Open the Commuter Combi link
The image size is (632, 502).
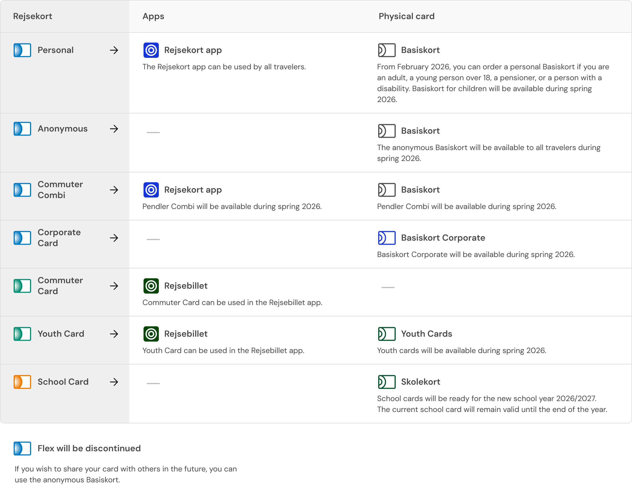(x=60, y=190)
